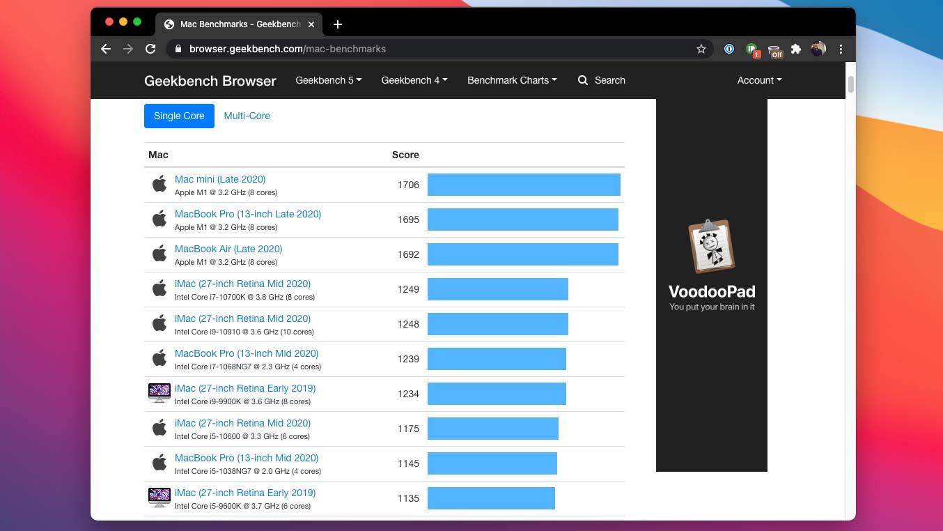Expand the Geekbench 5 dropdown
Viewport: 943px width, 531px height.
pyautogui.click(x=329, y=80)
